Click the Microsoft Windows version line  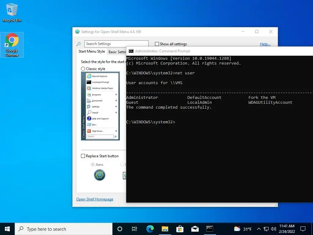(x=179, y=58)
